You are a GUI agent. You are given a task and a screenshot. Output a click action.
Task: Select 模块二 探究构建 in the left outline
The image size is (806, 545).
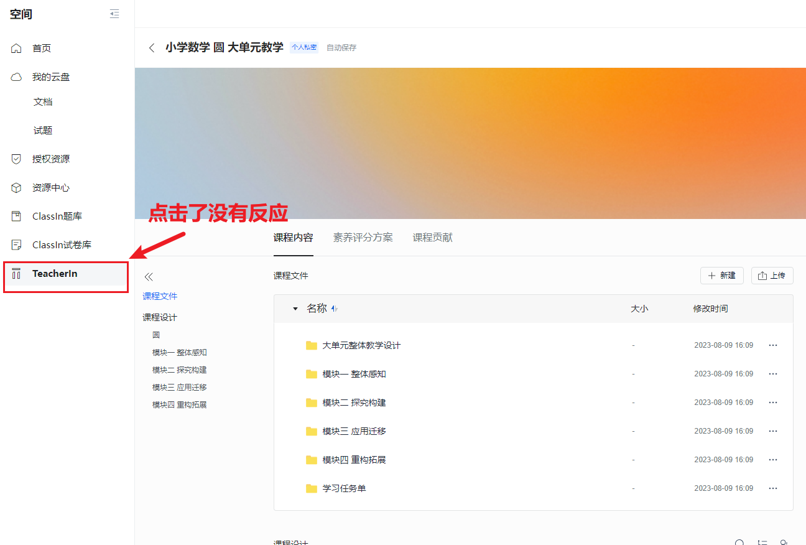(x=180, y=370)
